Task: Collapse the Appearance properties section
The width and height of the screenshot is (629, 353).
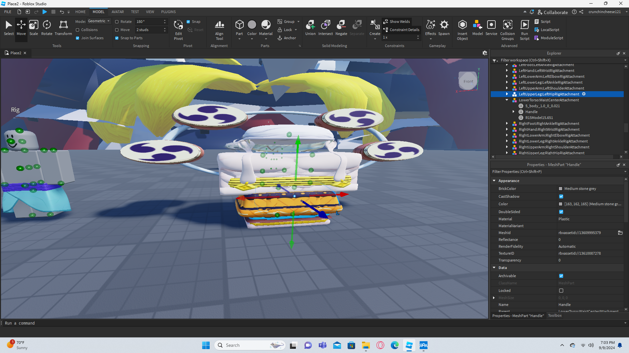Action: 494,181
